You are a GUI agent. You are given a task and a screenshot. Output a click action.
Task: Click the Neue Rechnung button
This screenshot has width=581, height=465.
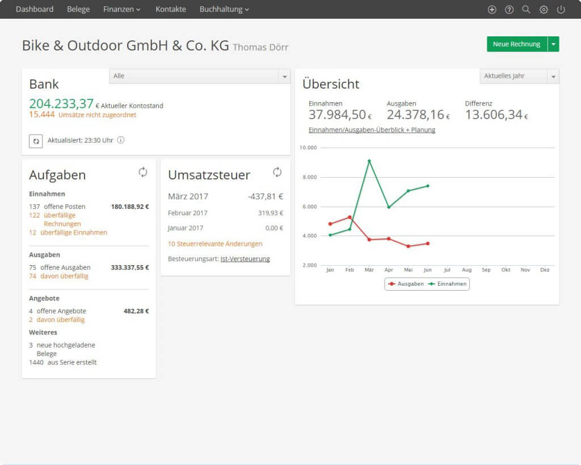(x=517, y=44)
